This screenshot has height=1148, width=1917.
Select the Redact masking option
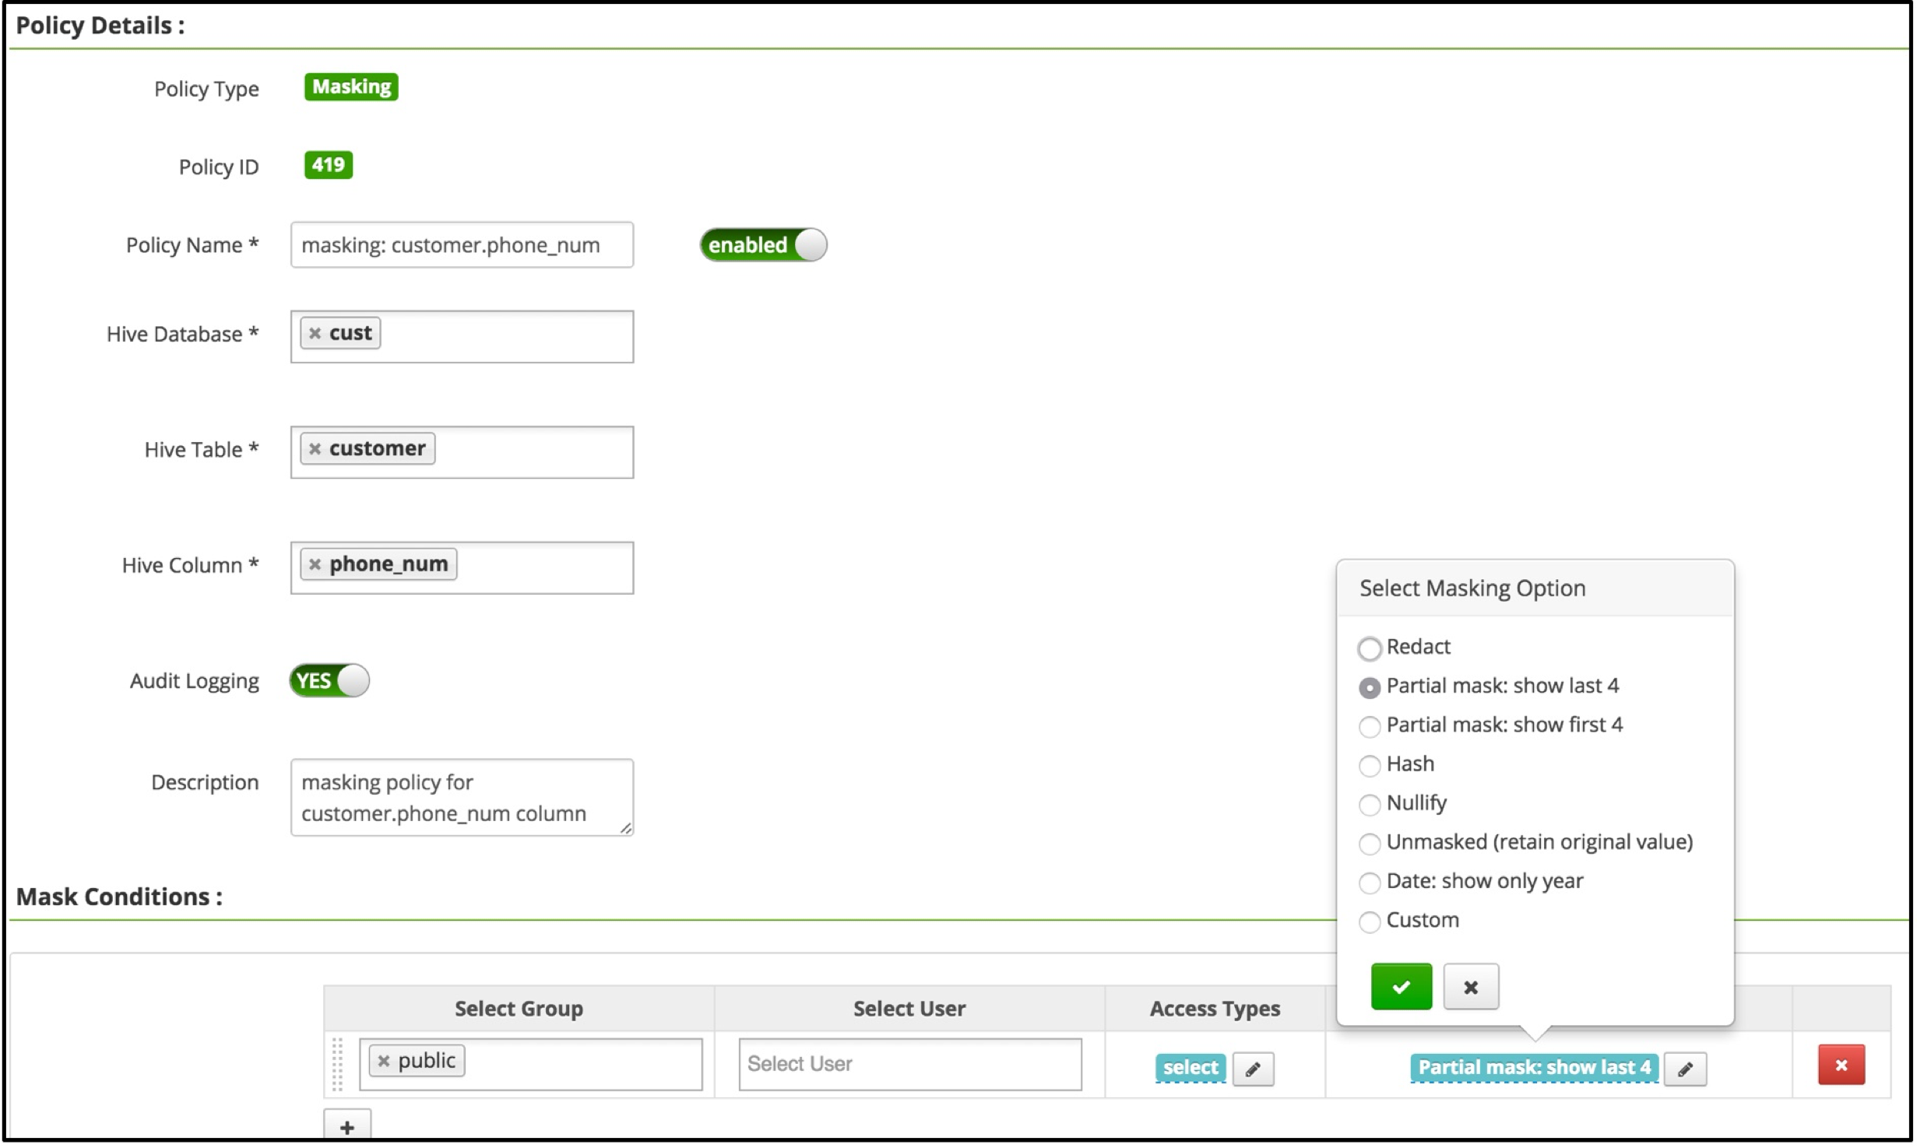1370,648
